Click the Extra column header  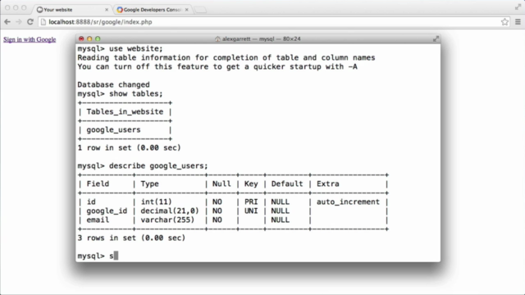pos(328,184)
